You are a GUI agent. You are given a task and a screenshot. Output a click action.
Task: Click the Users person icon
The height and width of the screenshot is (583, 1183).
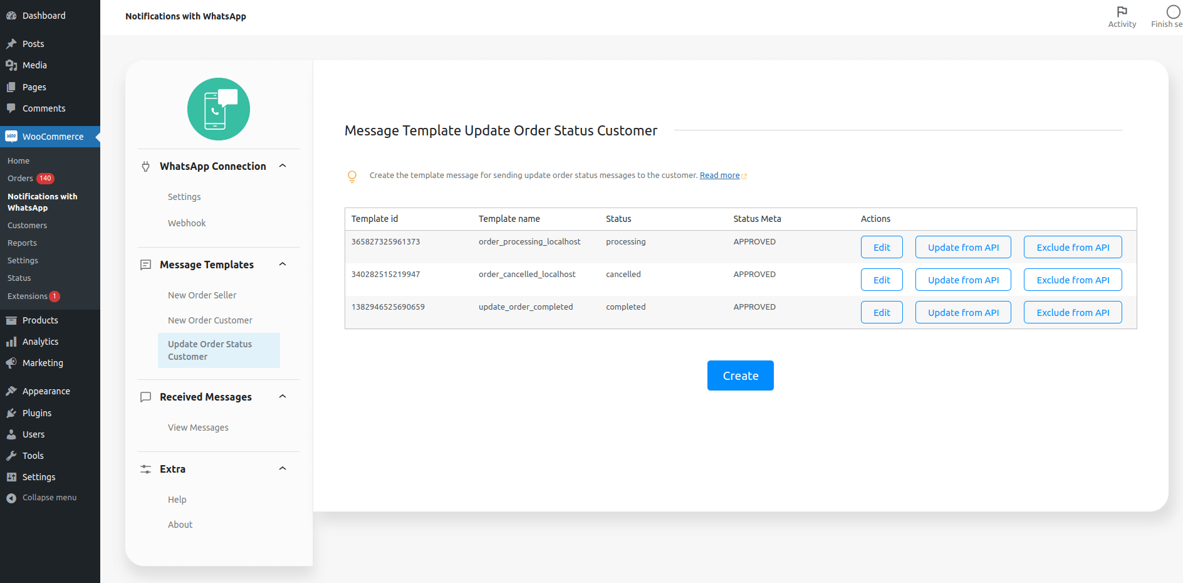click(11, 434)
